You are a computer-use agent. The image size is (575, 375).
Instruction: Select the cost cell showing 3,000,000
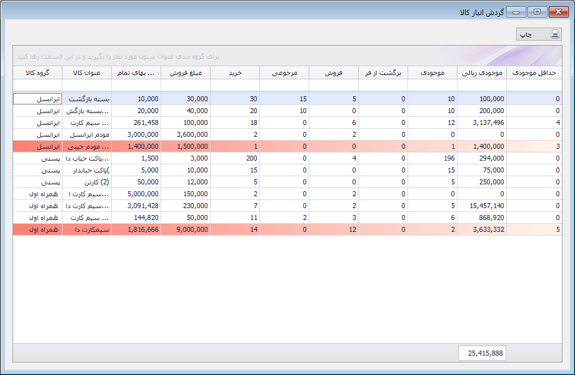(136, 134)
